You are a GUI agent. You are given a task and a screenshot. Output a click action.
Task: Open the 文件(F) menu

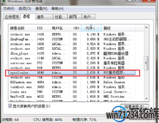click(9, 9)
